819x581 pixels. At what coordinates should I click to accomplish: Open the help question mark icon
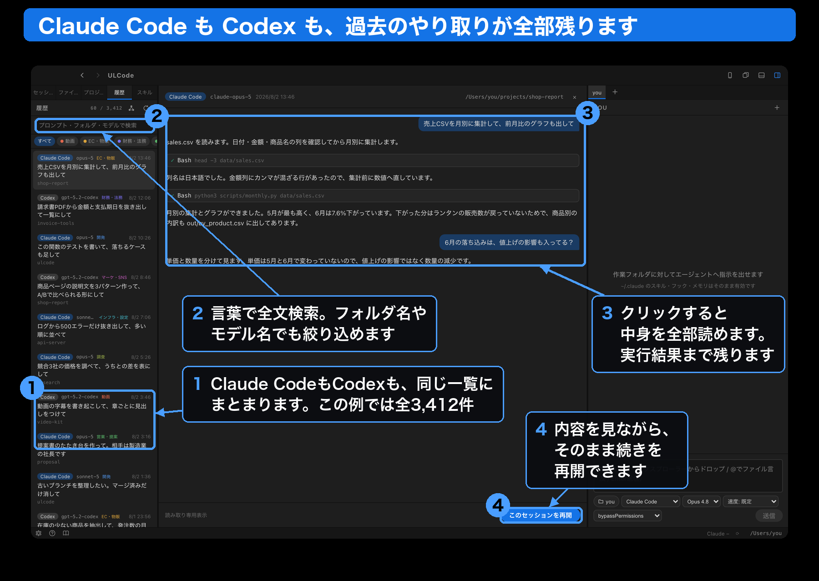52,533
